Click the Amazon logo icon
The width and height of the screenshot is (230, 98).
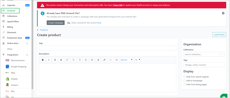click(7, 85)
